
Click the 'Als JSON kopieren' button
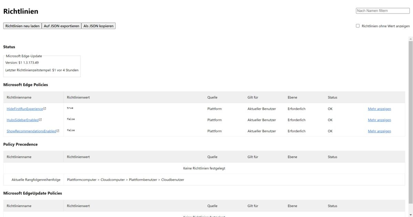[x=98, y=26]
